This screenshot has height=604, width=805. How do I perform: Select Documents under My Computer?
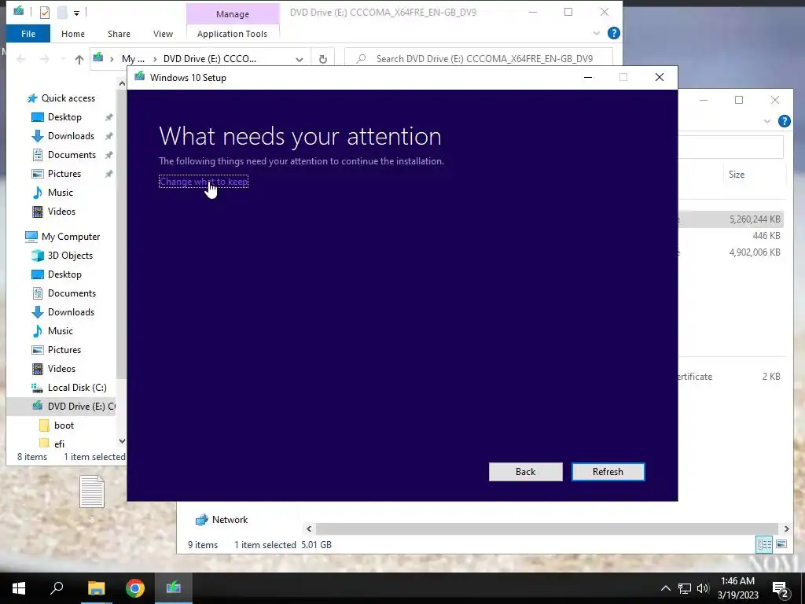coord(72,293)
